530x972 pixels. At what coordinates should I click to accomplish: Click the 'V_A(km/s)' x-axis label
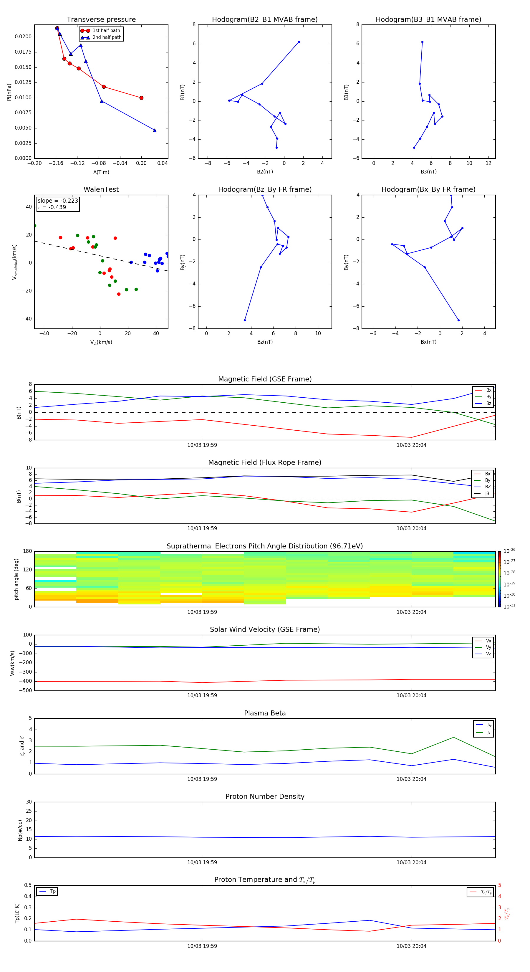(x=101, y=342)
